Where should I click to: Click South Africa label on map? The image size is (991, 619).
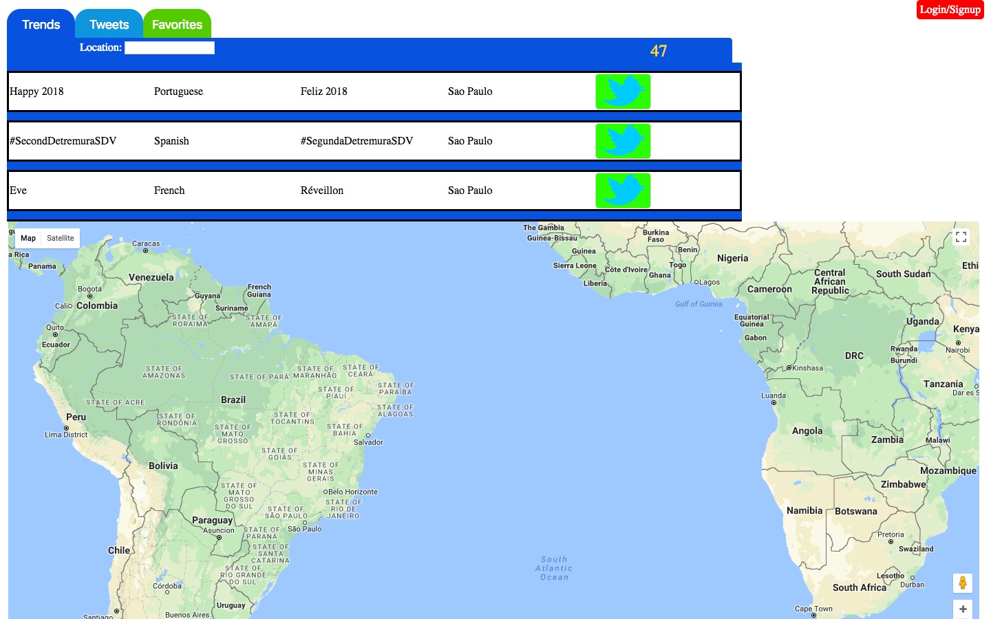[x=860, y=587]
